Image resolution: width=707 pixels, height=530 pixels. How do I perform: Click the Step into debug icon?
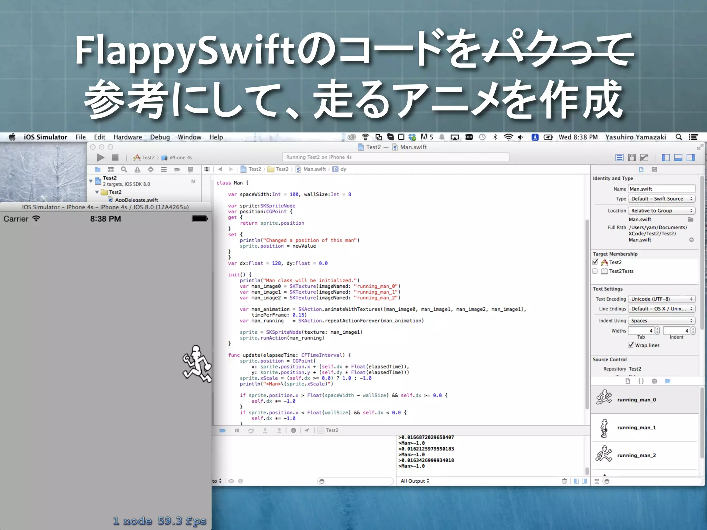265,430
